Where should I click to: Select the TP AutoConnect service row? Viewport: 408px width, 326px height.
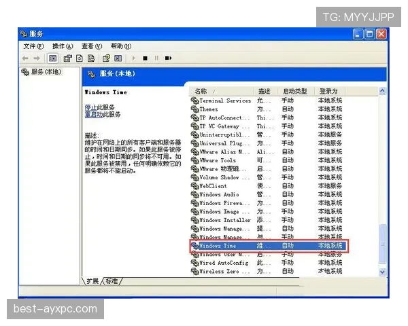[267, 117]
